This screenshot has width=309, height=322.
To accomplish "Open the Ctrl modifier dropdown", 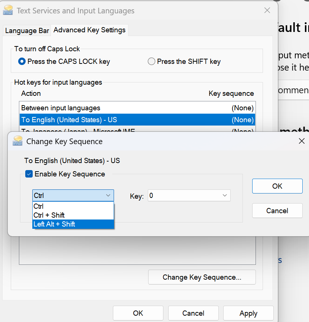I will [x=73, y=195].
